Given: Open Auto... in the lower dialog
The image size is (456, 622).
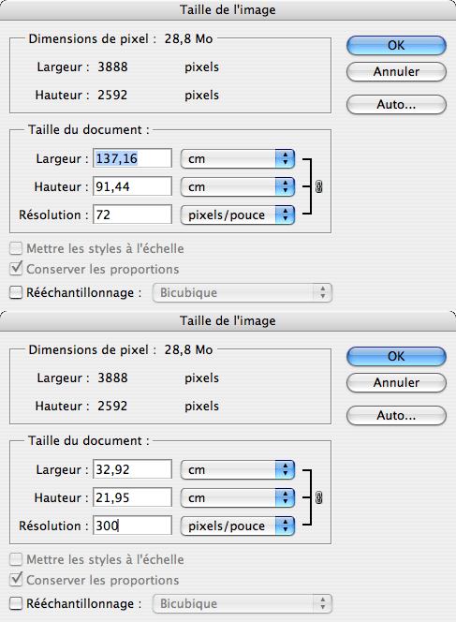Looking at the screenshot, I should [x=396, y=416].
